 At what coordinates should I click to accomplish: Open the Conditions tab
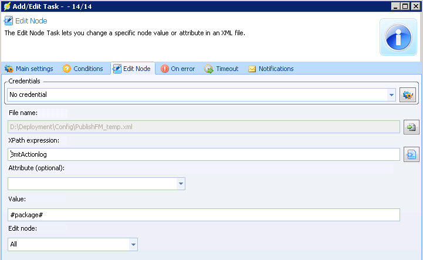(x=83, y=69)
